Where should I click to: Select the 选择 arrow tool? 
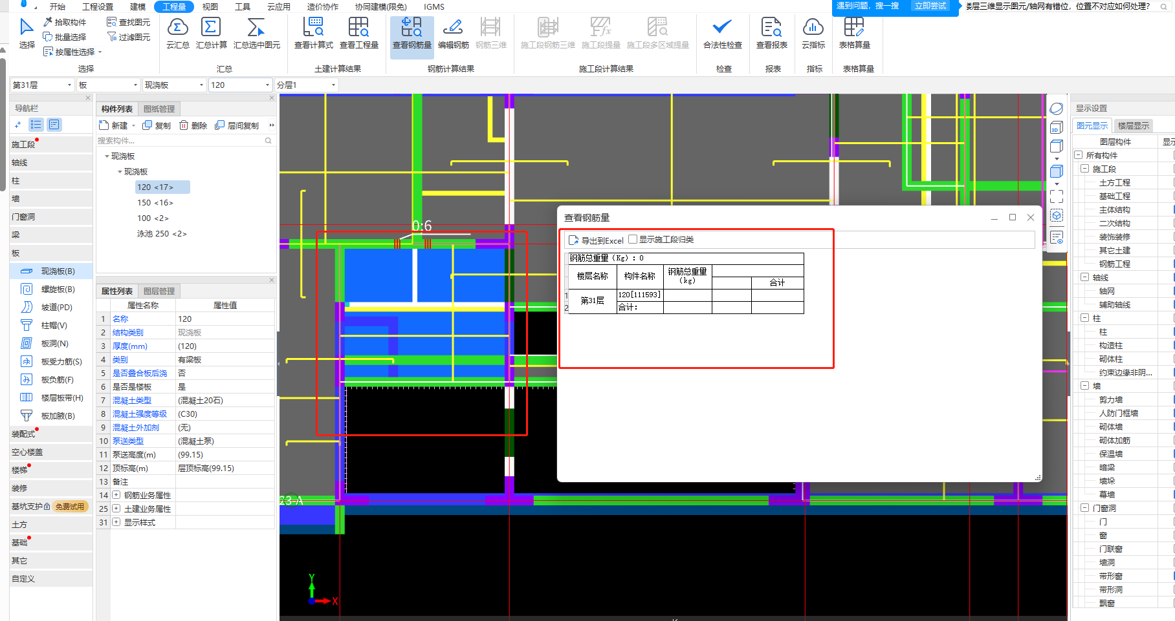(27, 34)
